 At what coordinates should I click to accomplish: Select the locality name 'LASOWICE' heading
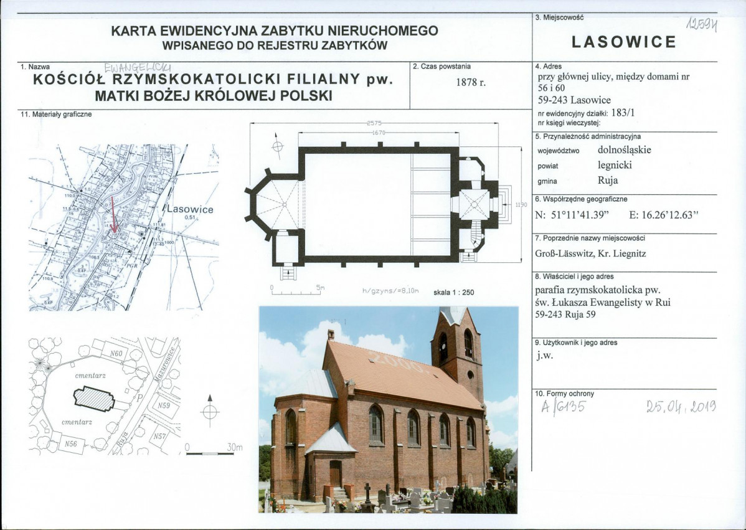pos(624,42)
